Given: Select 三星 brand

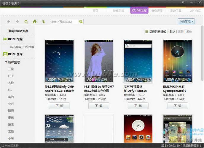Looking at the screenshot, I should pos(11,69).
